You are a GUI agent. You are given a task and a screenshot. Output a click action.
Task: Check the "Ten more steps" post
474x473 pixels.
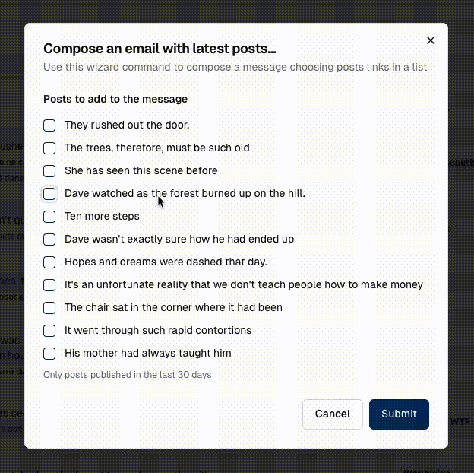click(49, 217)
